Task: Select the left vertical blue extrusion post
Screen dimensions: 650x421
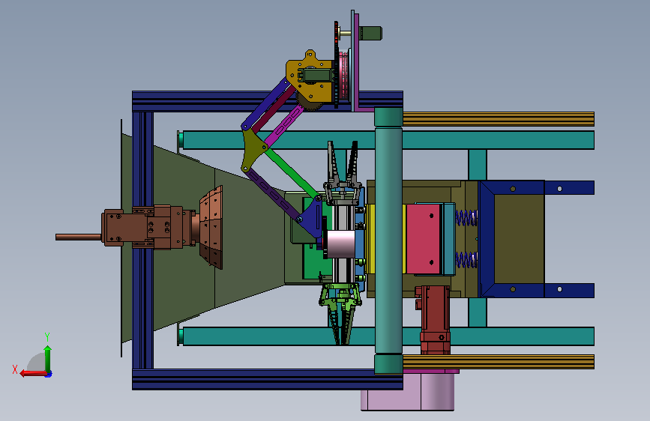Action: point(143,240)
